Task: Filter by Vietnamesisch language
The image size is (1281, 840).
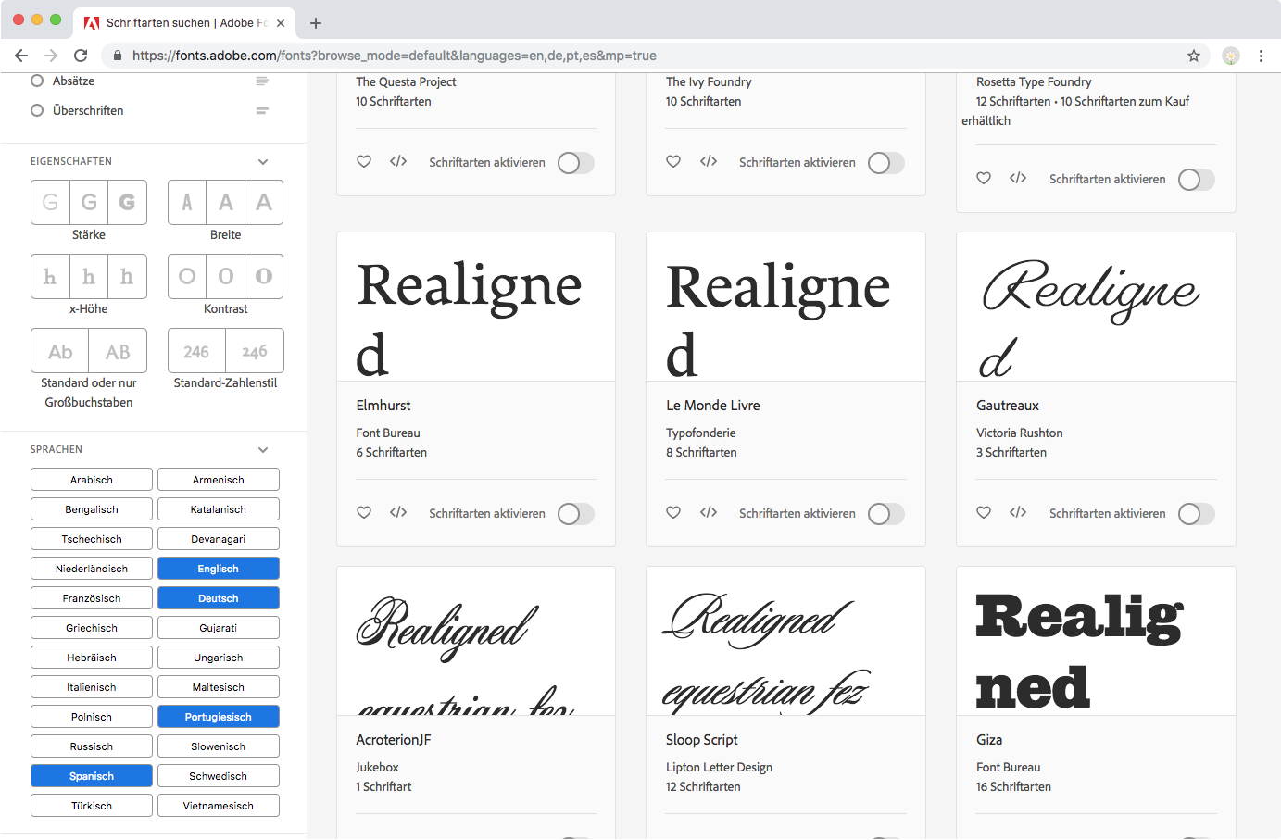Action: (x=219, y=806)
